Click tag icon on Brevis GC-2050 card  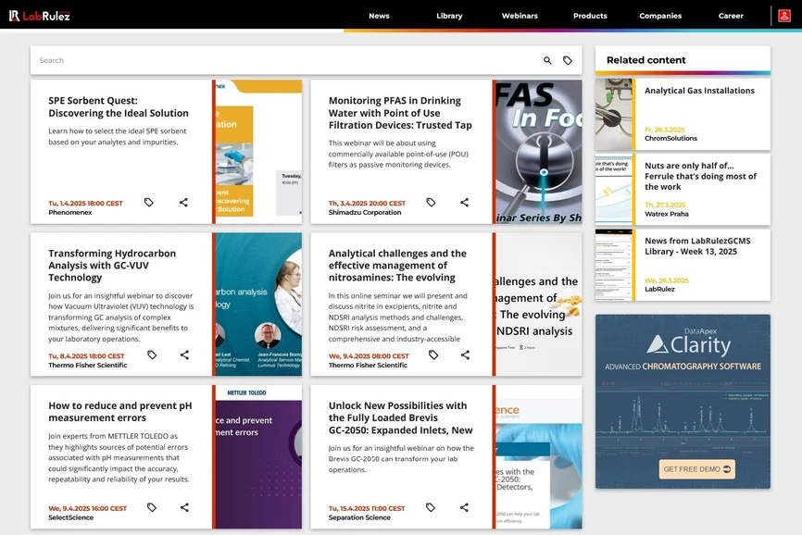coord(431,507)
